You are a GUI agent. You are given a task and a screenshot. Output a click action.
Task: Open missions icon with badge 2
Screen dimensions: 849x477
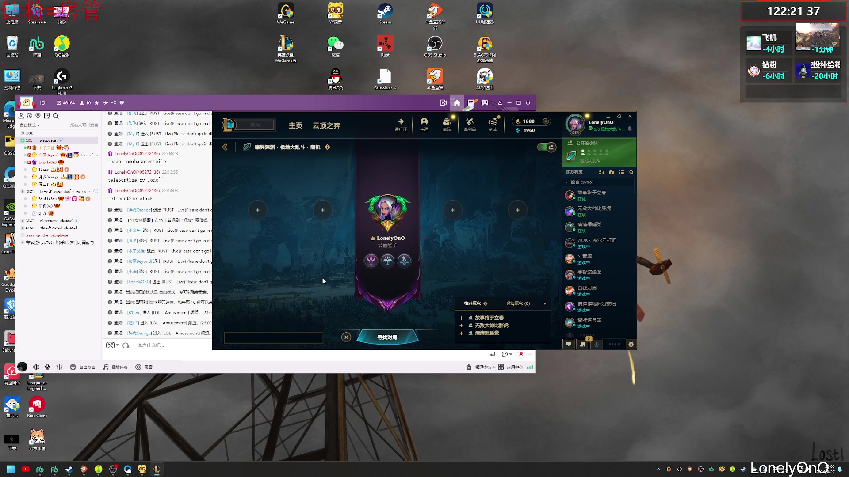click(x=583, y=344)
